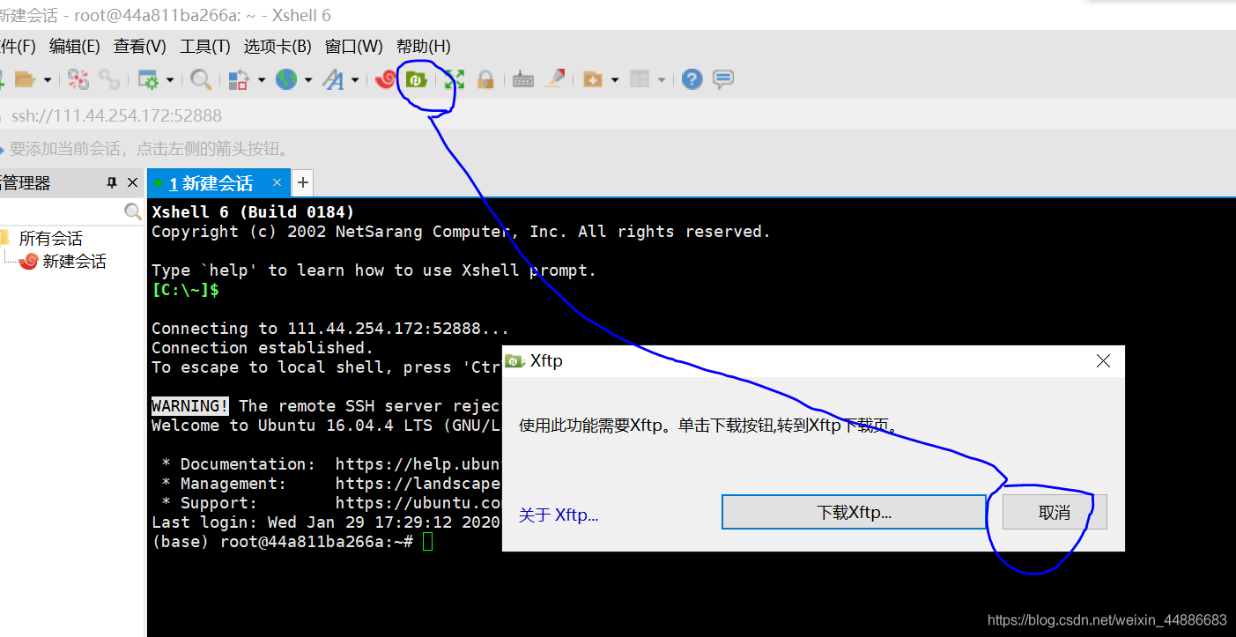Click the Find magnifier icon in the toolbar
The height and width of the screenshot is (637, 1236).
click(201, 80)
